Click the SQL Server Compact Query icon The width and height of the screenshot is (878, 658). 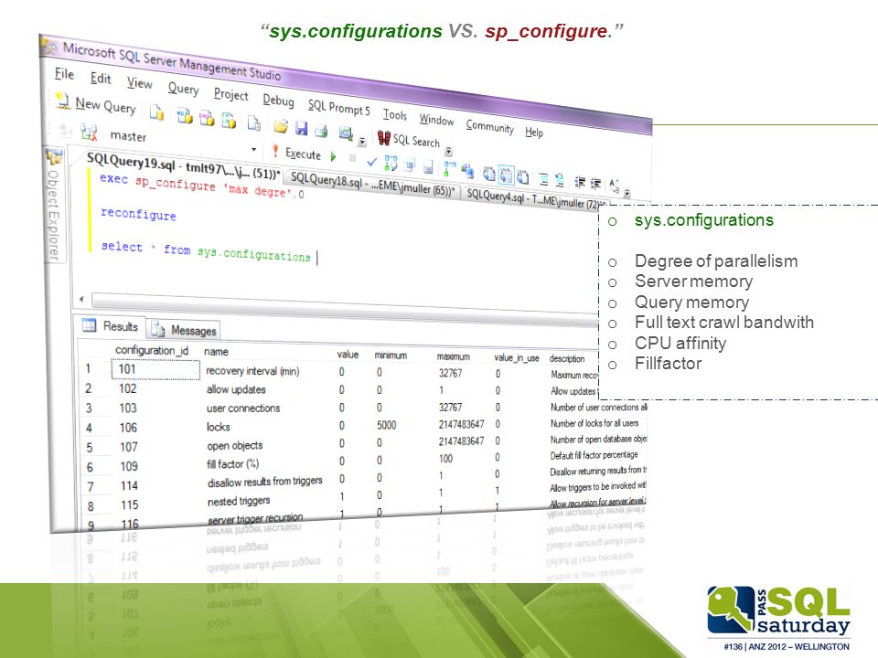(x=254, y=122)
